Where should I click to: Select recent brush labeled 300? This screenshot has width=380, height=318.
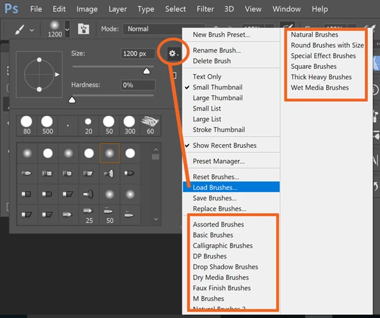130,126
